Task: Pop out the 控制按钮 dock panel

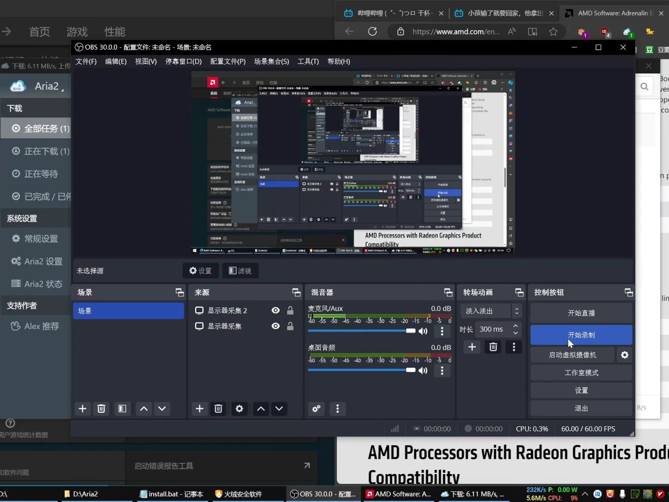Action: coord(629,292)
